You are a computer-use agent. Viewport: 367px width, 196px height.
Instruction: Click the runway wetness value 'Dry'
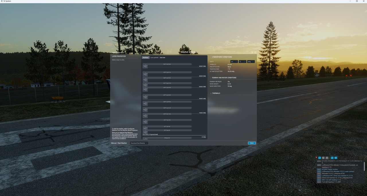click(229, 82)
